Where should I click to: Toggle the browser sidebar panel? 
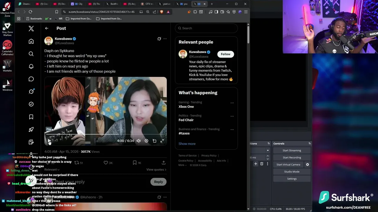(x=216, y=12)
